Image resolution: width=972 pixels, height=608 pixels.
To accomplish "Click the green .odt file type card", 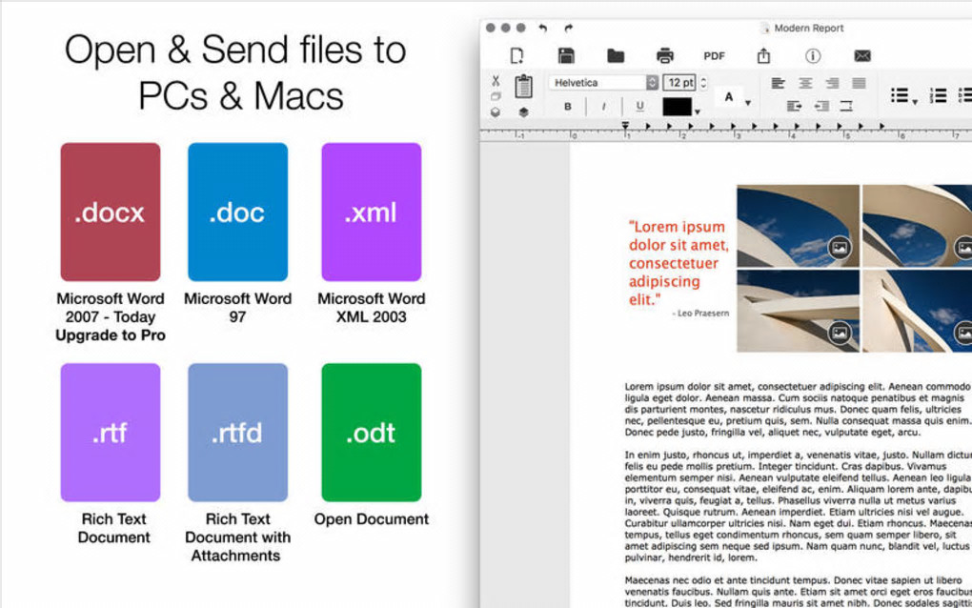I will coord(372,433).
